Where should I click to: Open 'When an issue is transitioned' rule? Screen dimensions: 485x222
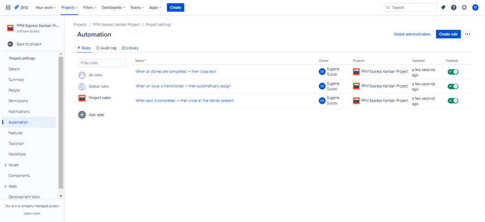183,86
